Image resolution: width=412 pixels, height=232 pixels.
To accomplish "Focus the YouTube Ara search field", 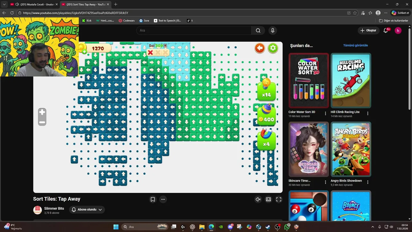I will click(x=194, y=30).
